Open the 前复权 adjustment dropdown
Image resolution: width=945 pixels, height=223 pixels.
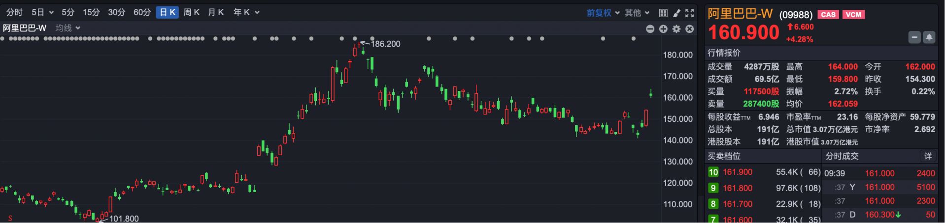[603, 13]
